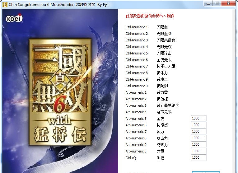
Task: Click the 金钱 label beside Alt+numeric 5
Action: 160,119
